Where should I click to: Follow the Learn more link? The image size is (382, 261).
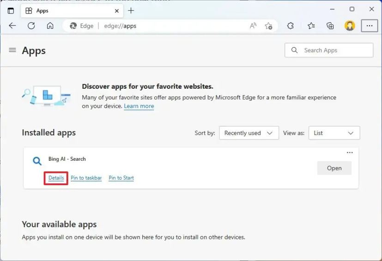(139, 106)
